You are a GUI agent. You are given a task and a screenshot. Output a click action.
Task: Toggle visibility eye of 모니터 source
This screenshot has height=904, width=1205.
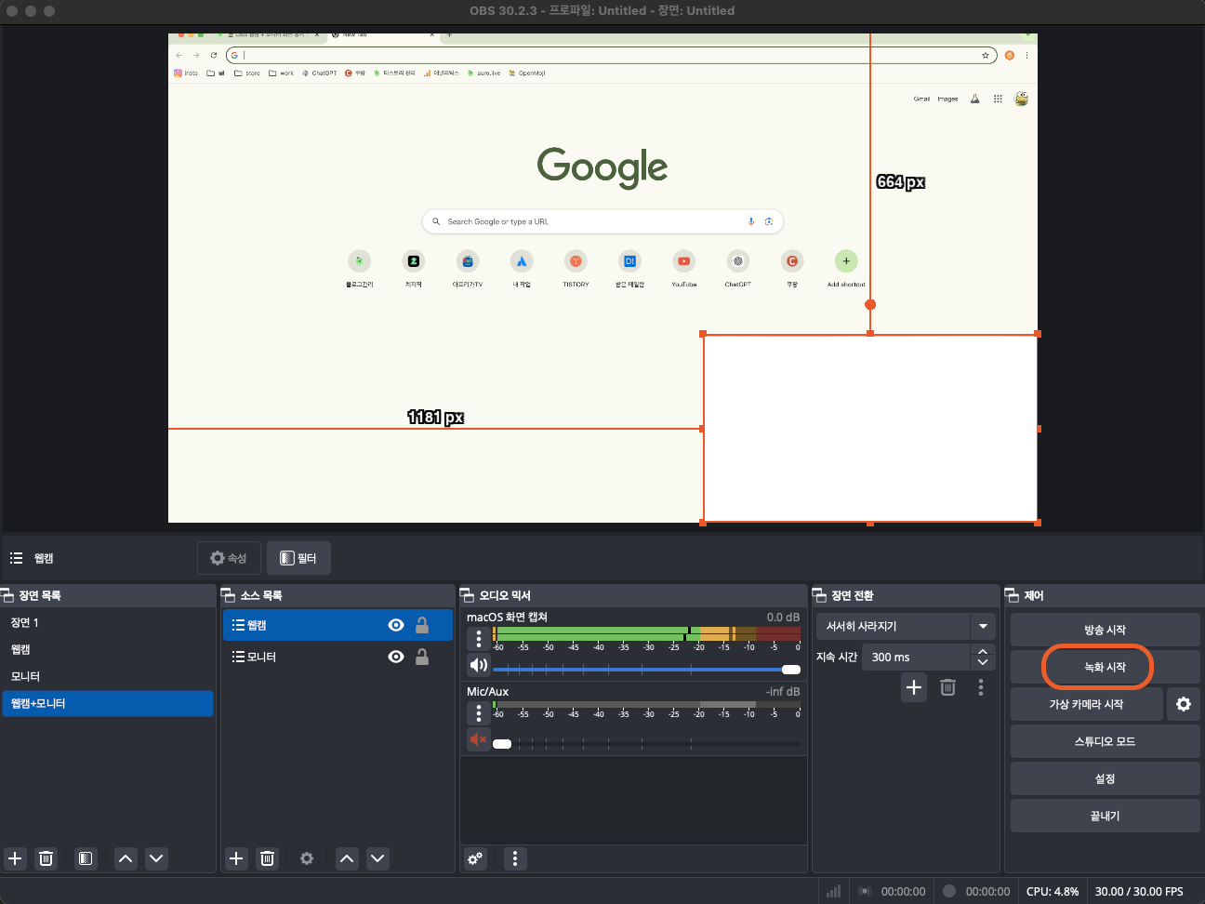tap(396, 657)
